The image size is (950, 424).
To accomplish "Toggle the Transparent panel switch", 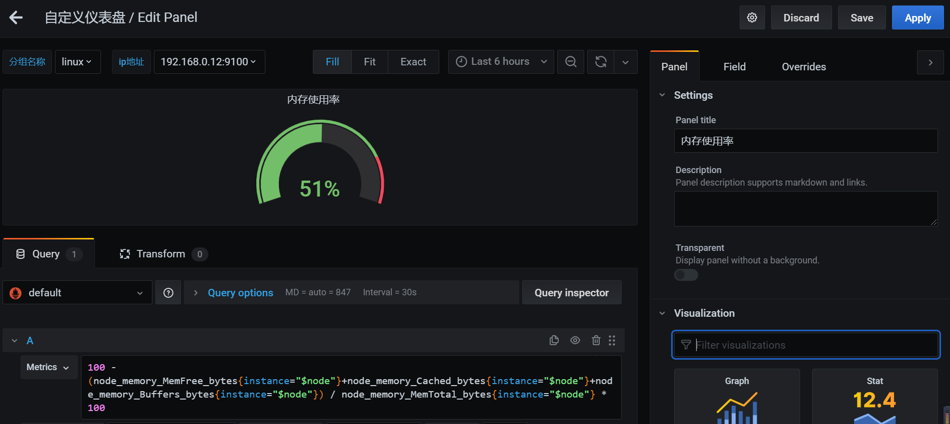I will click(x=686, y=275).
